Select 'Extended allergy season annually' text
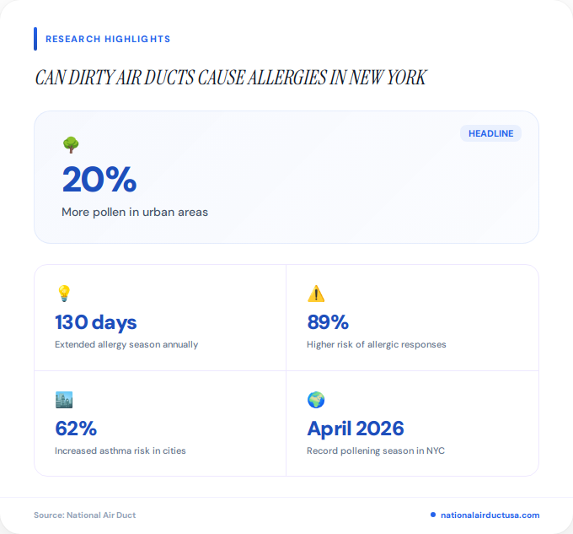This screenshot has width=573, height=534. (126, 344)
